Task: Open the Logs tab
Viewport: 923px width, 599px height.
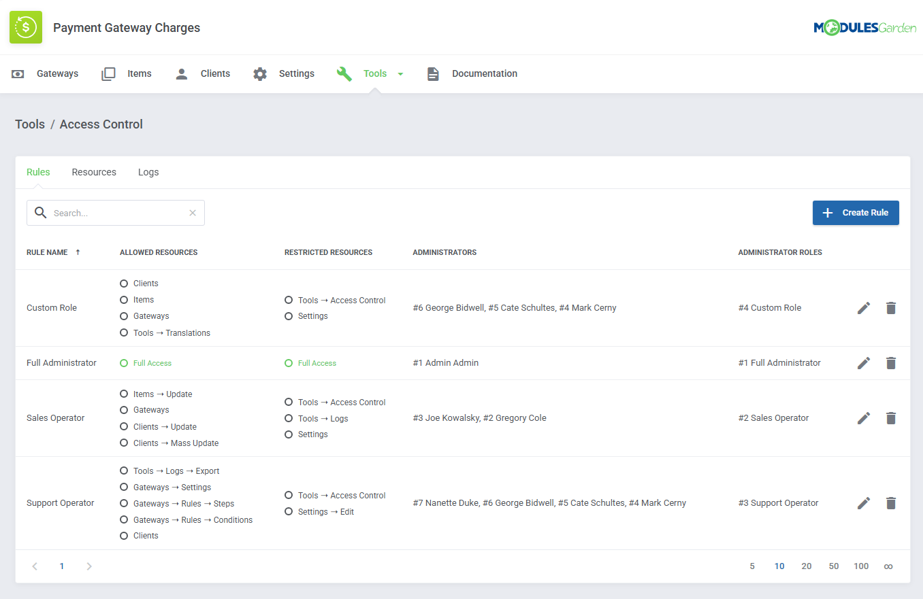Action: (148, 172)
